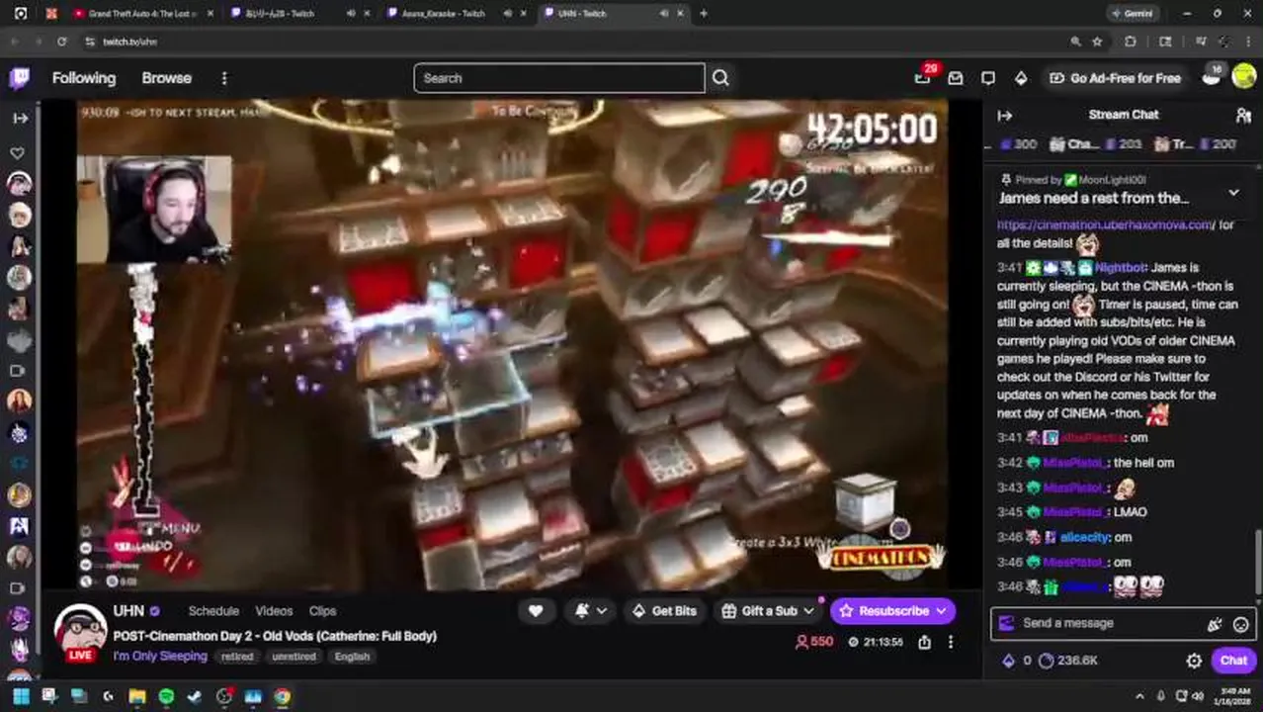Screen dimensions: 1263x712
Task: Open the stream more-options kebab menu
Action: [951, 642]
